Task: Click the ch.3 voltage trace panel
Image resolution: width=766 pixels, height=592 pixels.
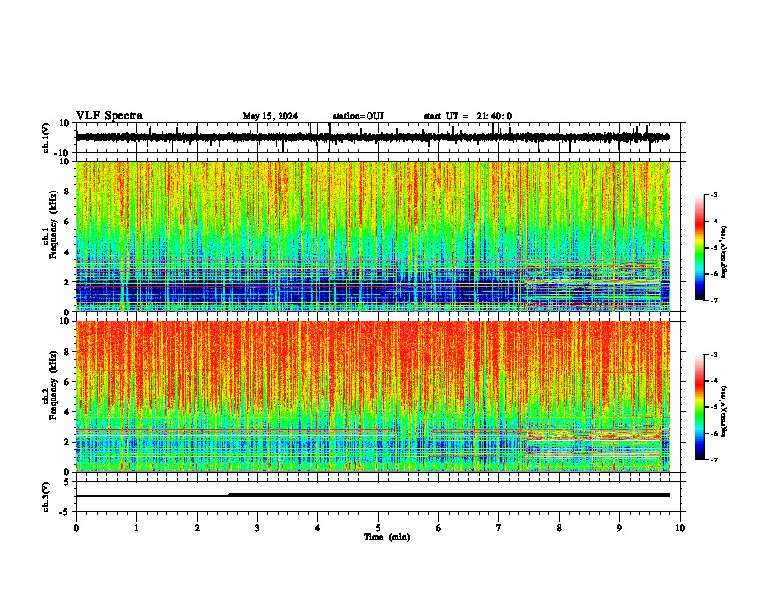Action: (x=380, y=496)
